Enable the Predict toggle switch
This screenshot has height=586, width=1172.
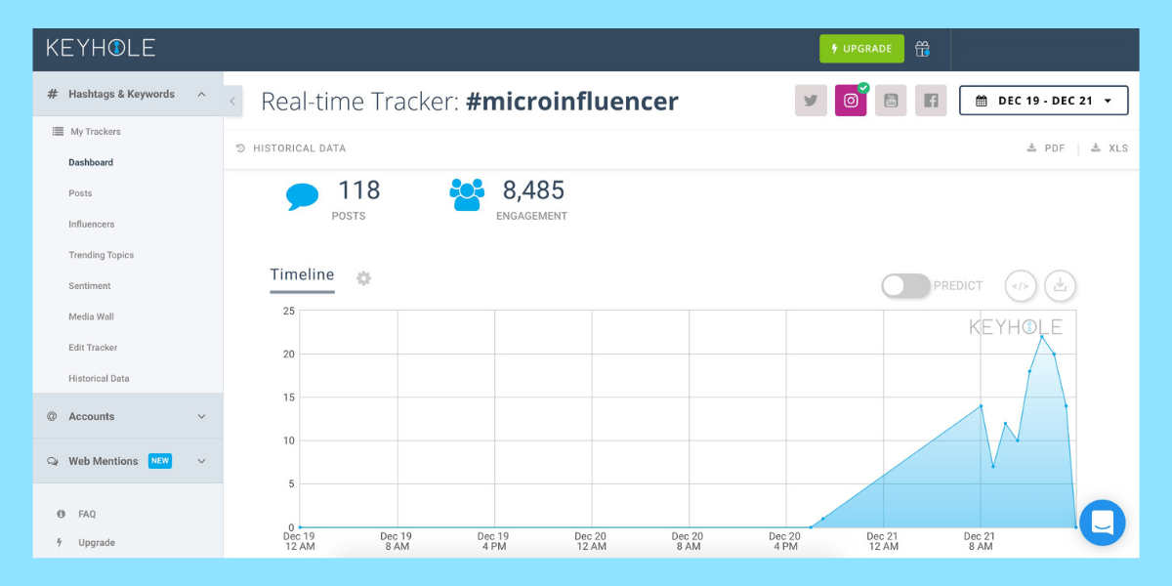tap(905, 286)
